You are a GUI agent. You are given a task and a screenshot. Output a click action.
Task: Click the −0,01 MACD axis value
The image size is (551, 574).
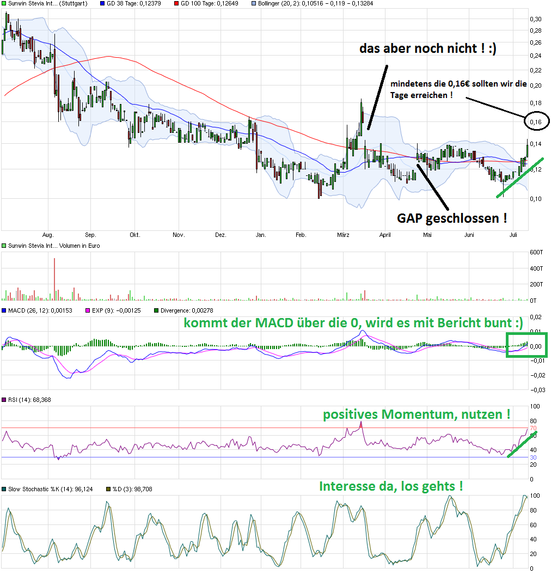pos(538,361)
